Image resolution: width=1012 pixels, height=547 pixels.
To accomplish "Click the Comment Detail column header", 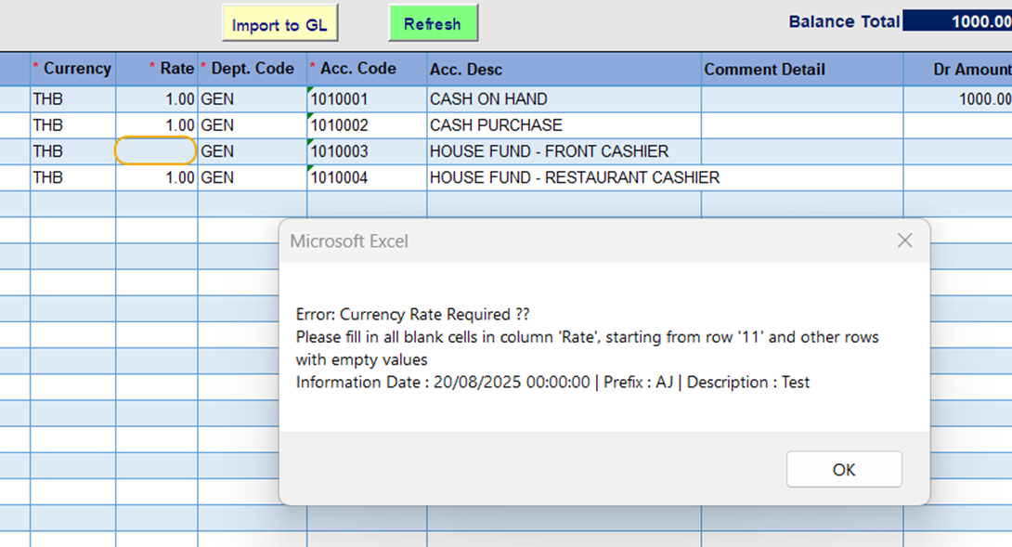I will [801, 70].
